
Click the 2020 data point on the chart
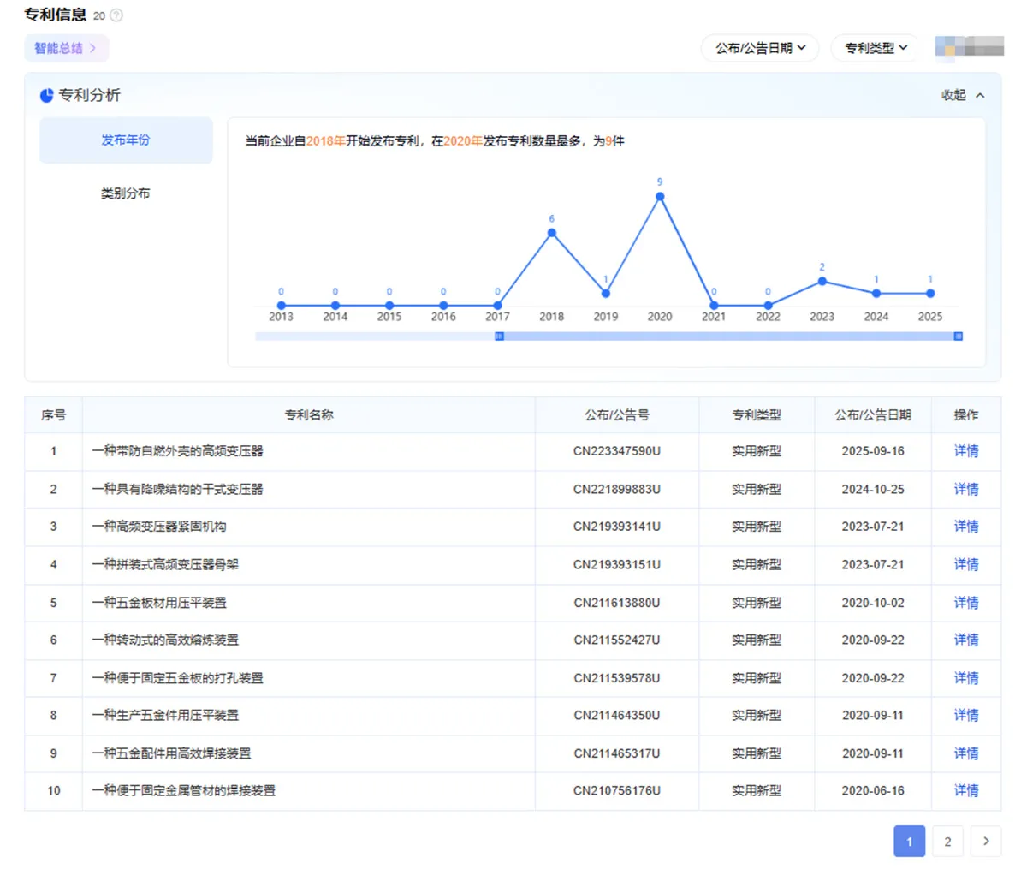[x=660, y=197]
